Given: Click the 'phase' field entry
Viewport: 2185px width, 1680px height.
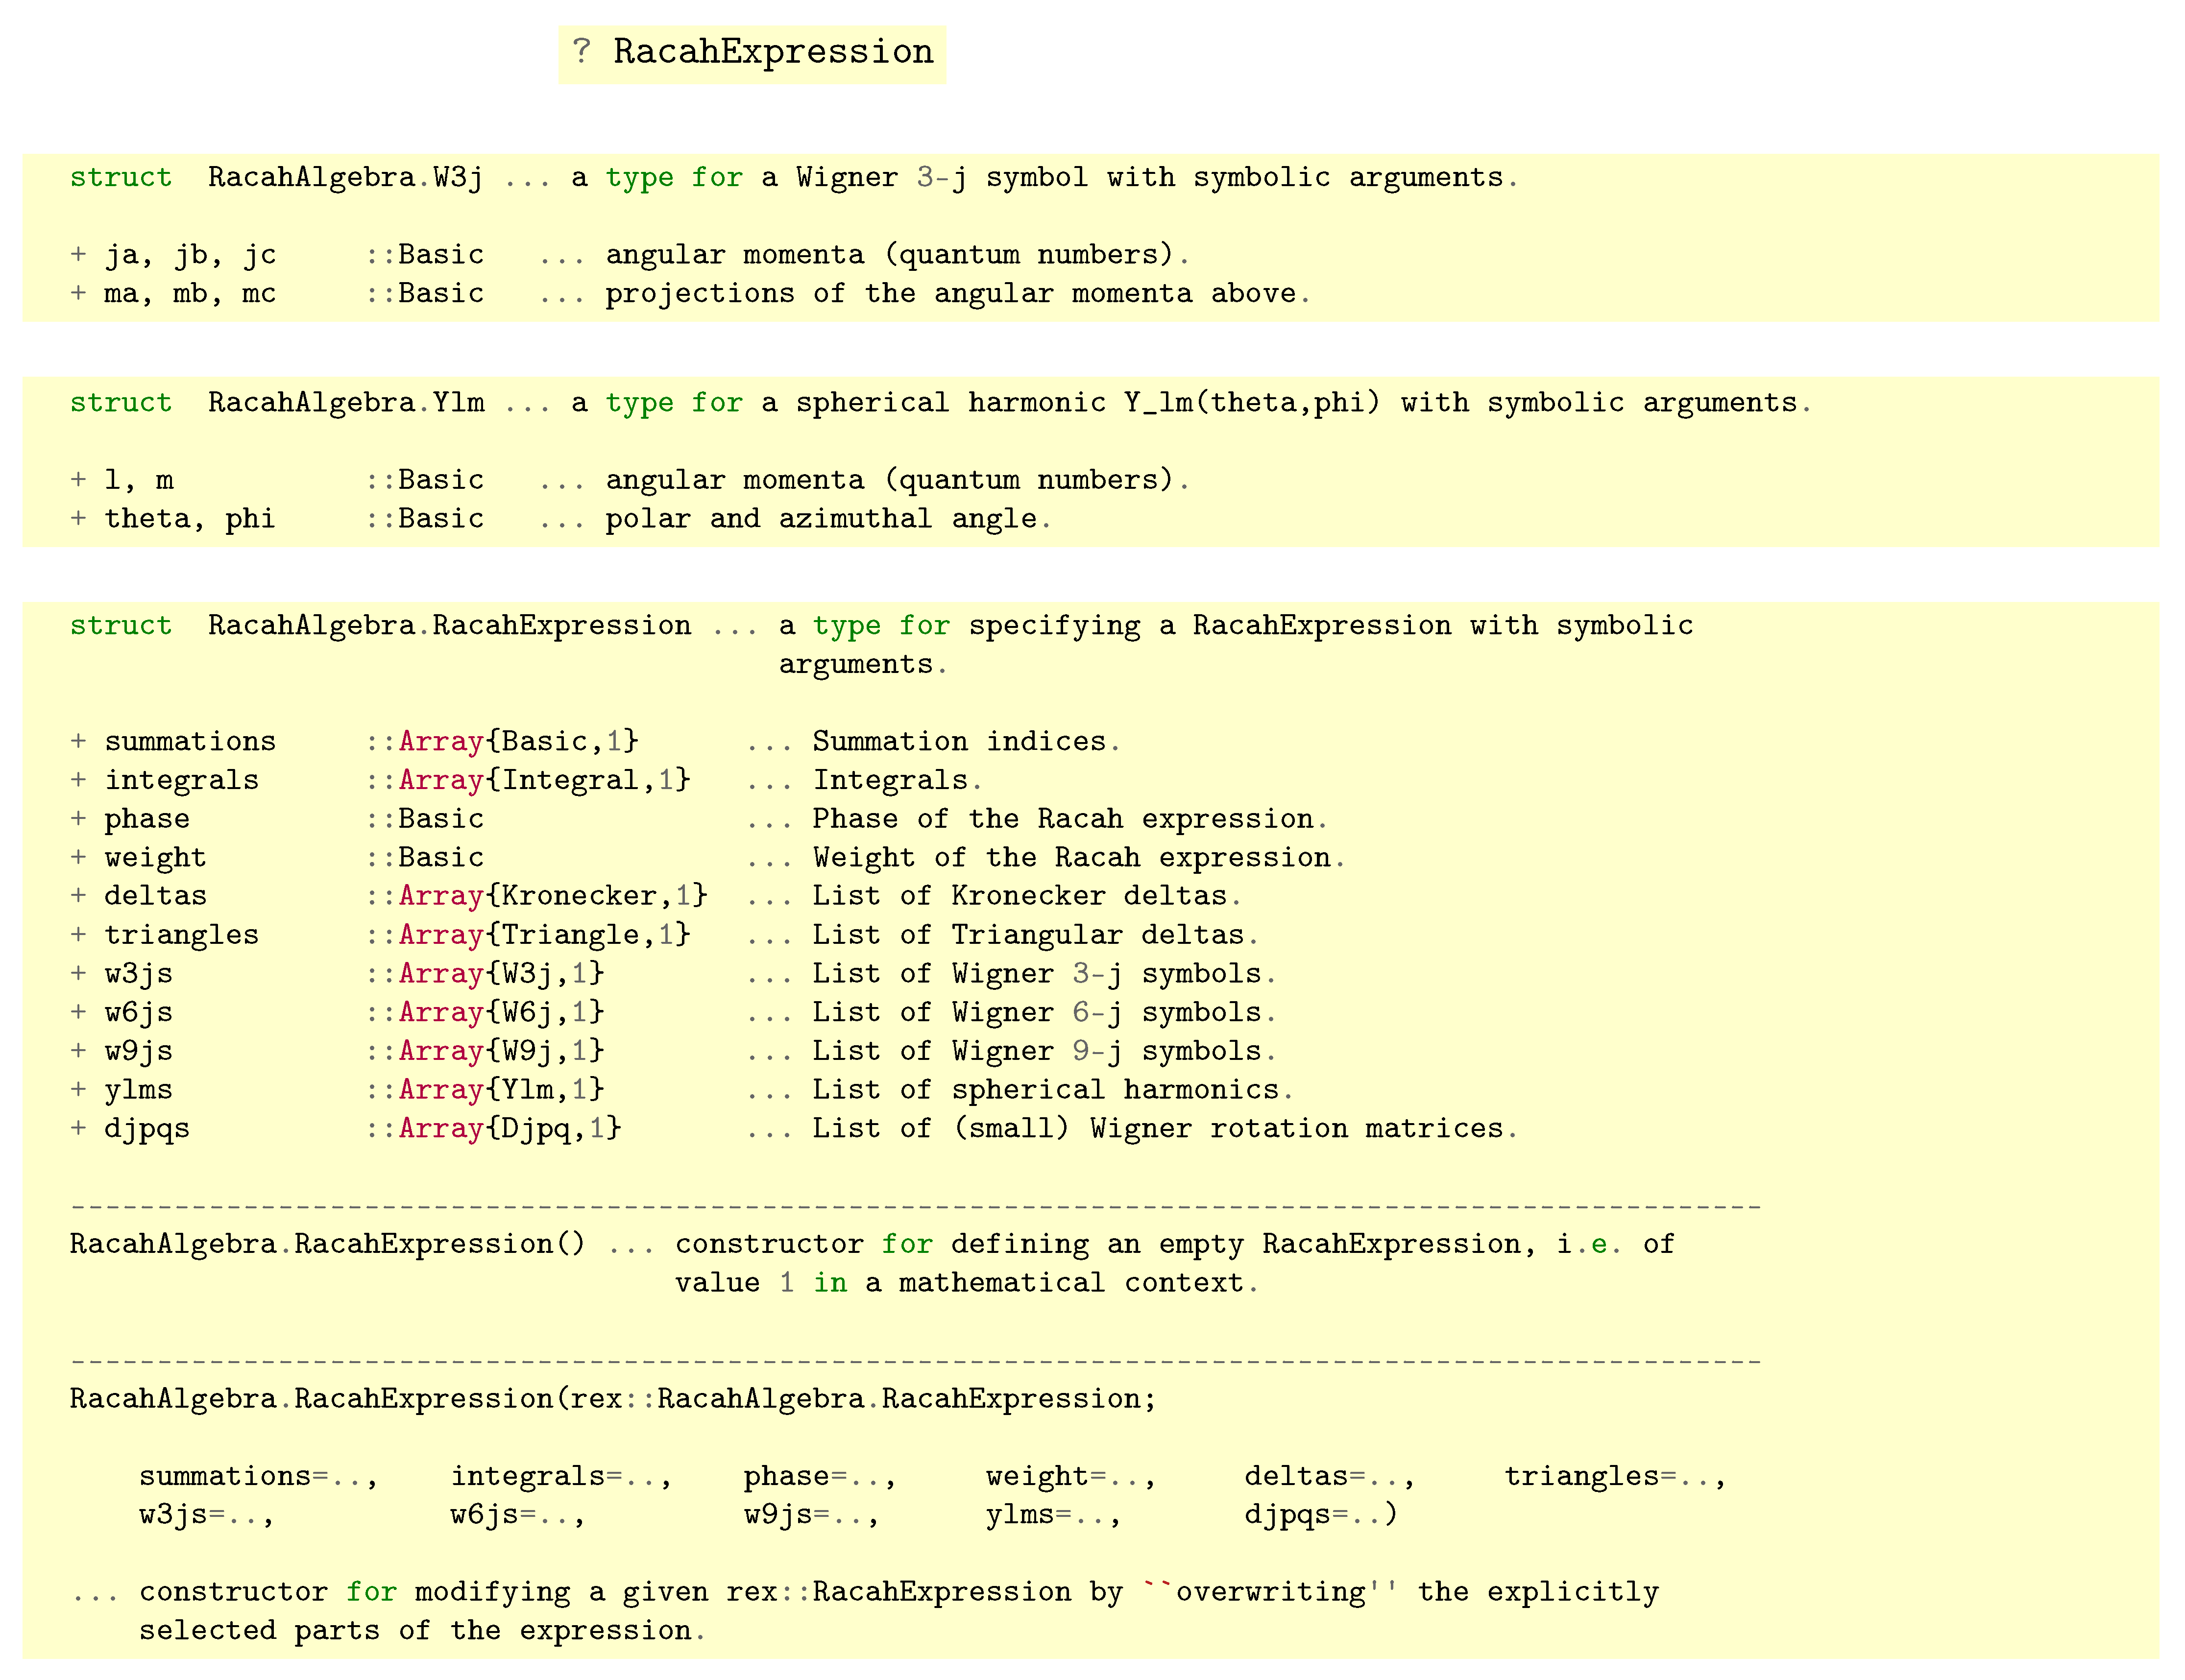Looking at the screenshot, I should pos(147,819).
